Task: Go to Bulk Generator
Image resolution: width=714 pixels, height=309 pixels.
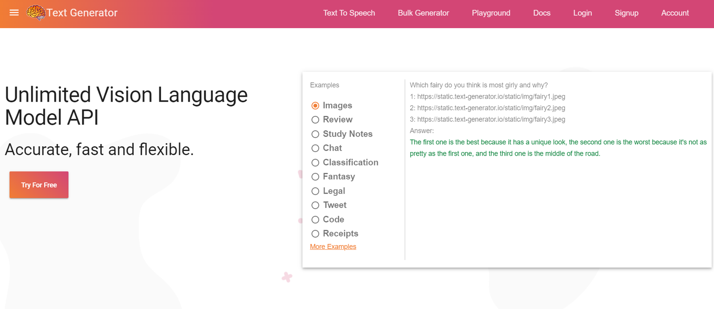Action: (x=423, y=13)
